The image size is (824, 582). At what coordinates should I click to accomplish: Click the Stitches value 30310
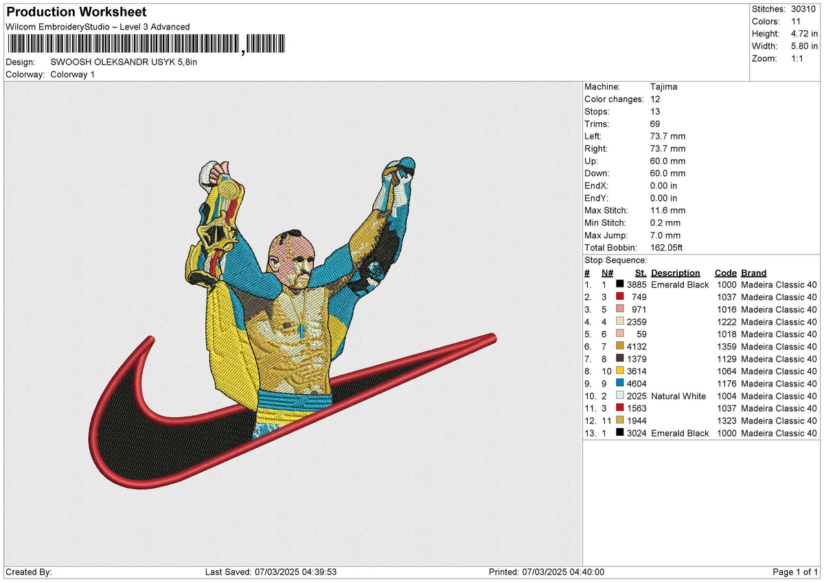(803, 9)
